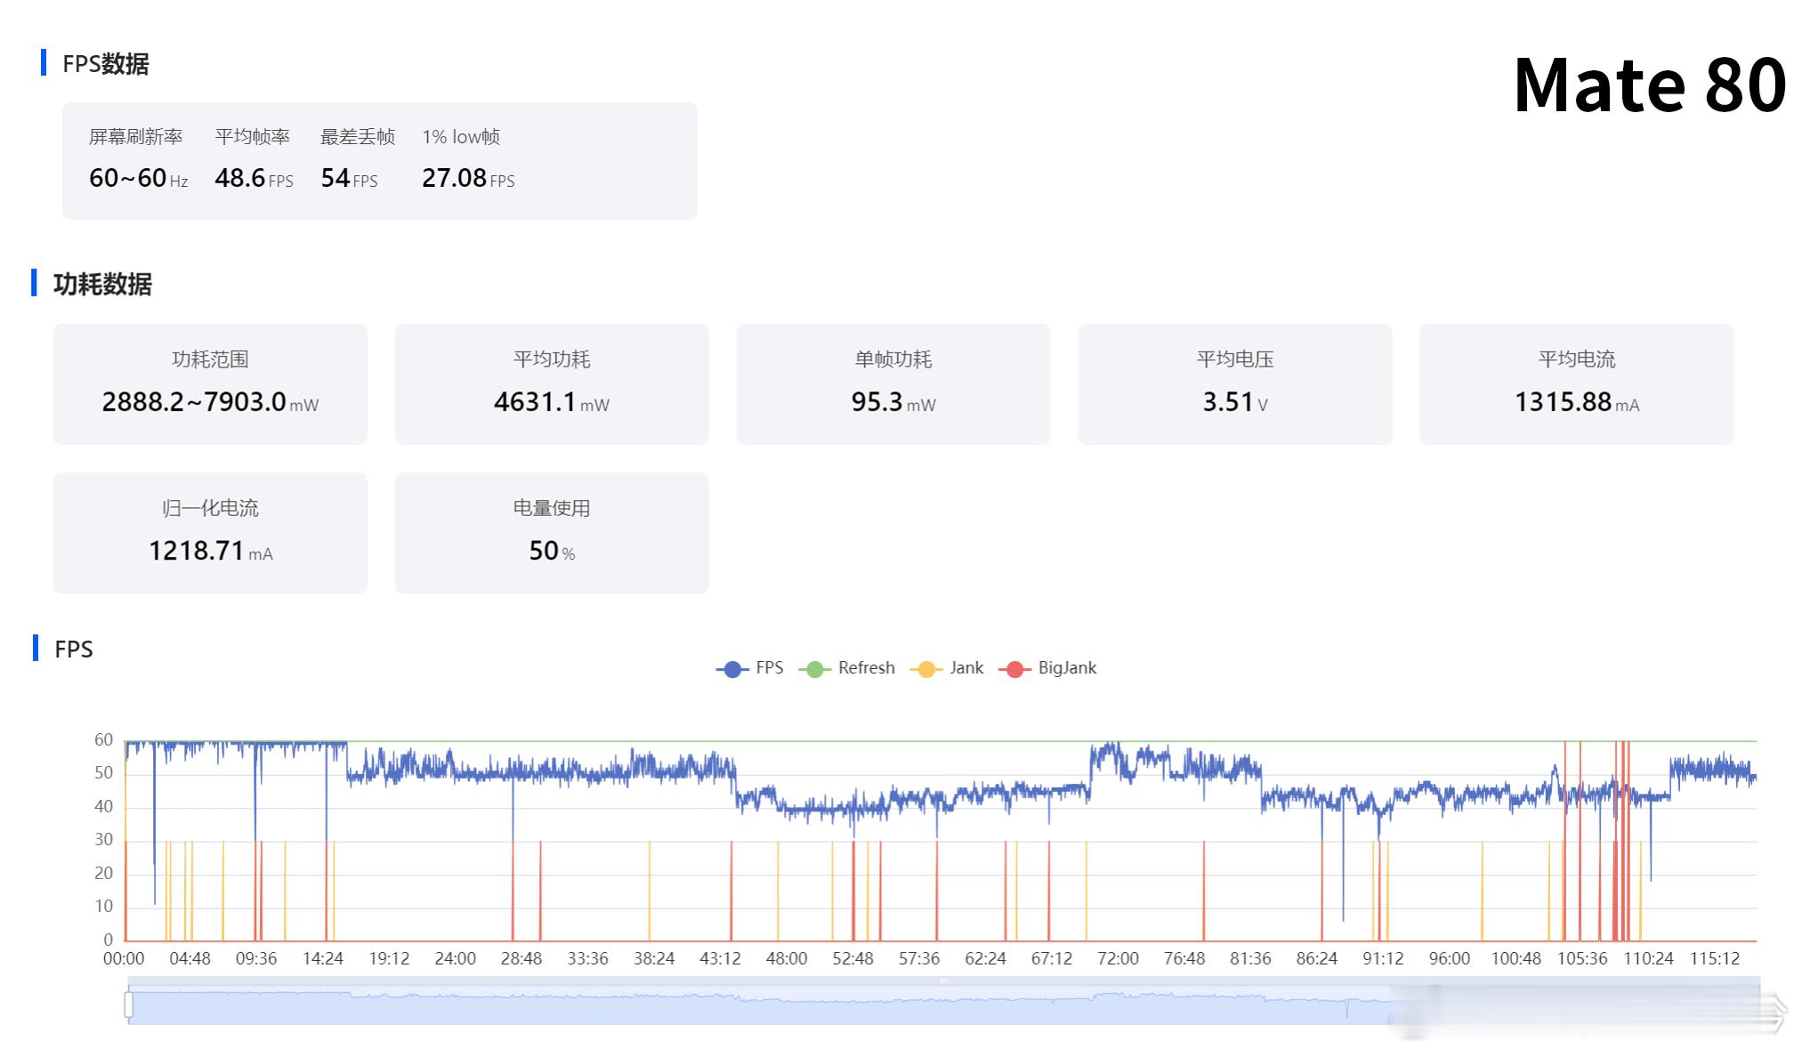Image resolution: width=1802 pixels, height=1057 pixels.
Task: Click the FPS数据 section heading
Action: 105,64
